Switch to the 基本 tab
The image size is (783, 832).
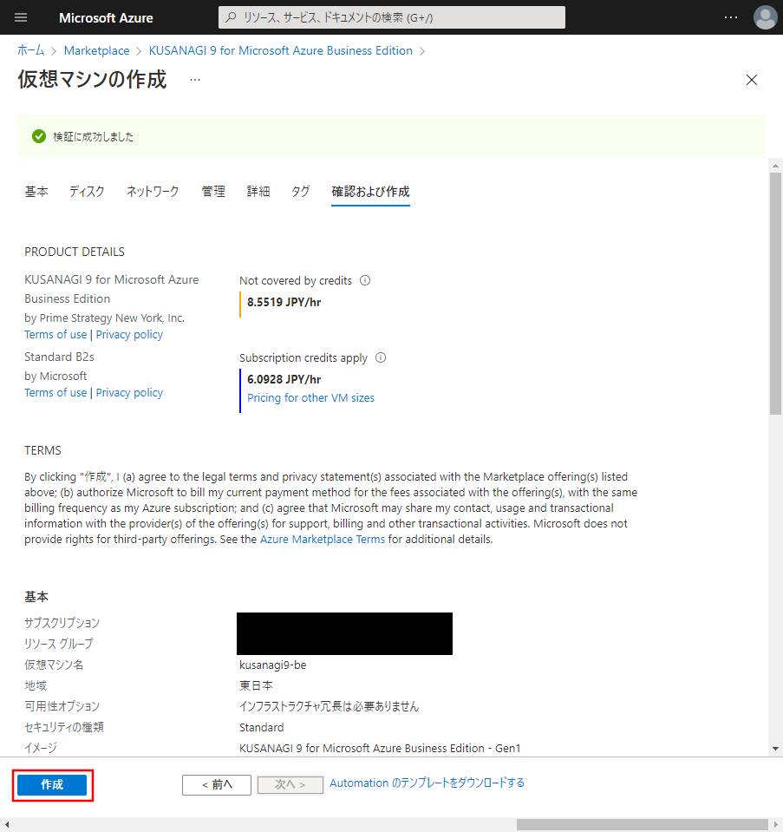click(x=36, y=192)
